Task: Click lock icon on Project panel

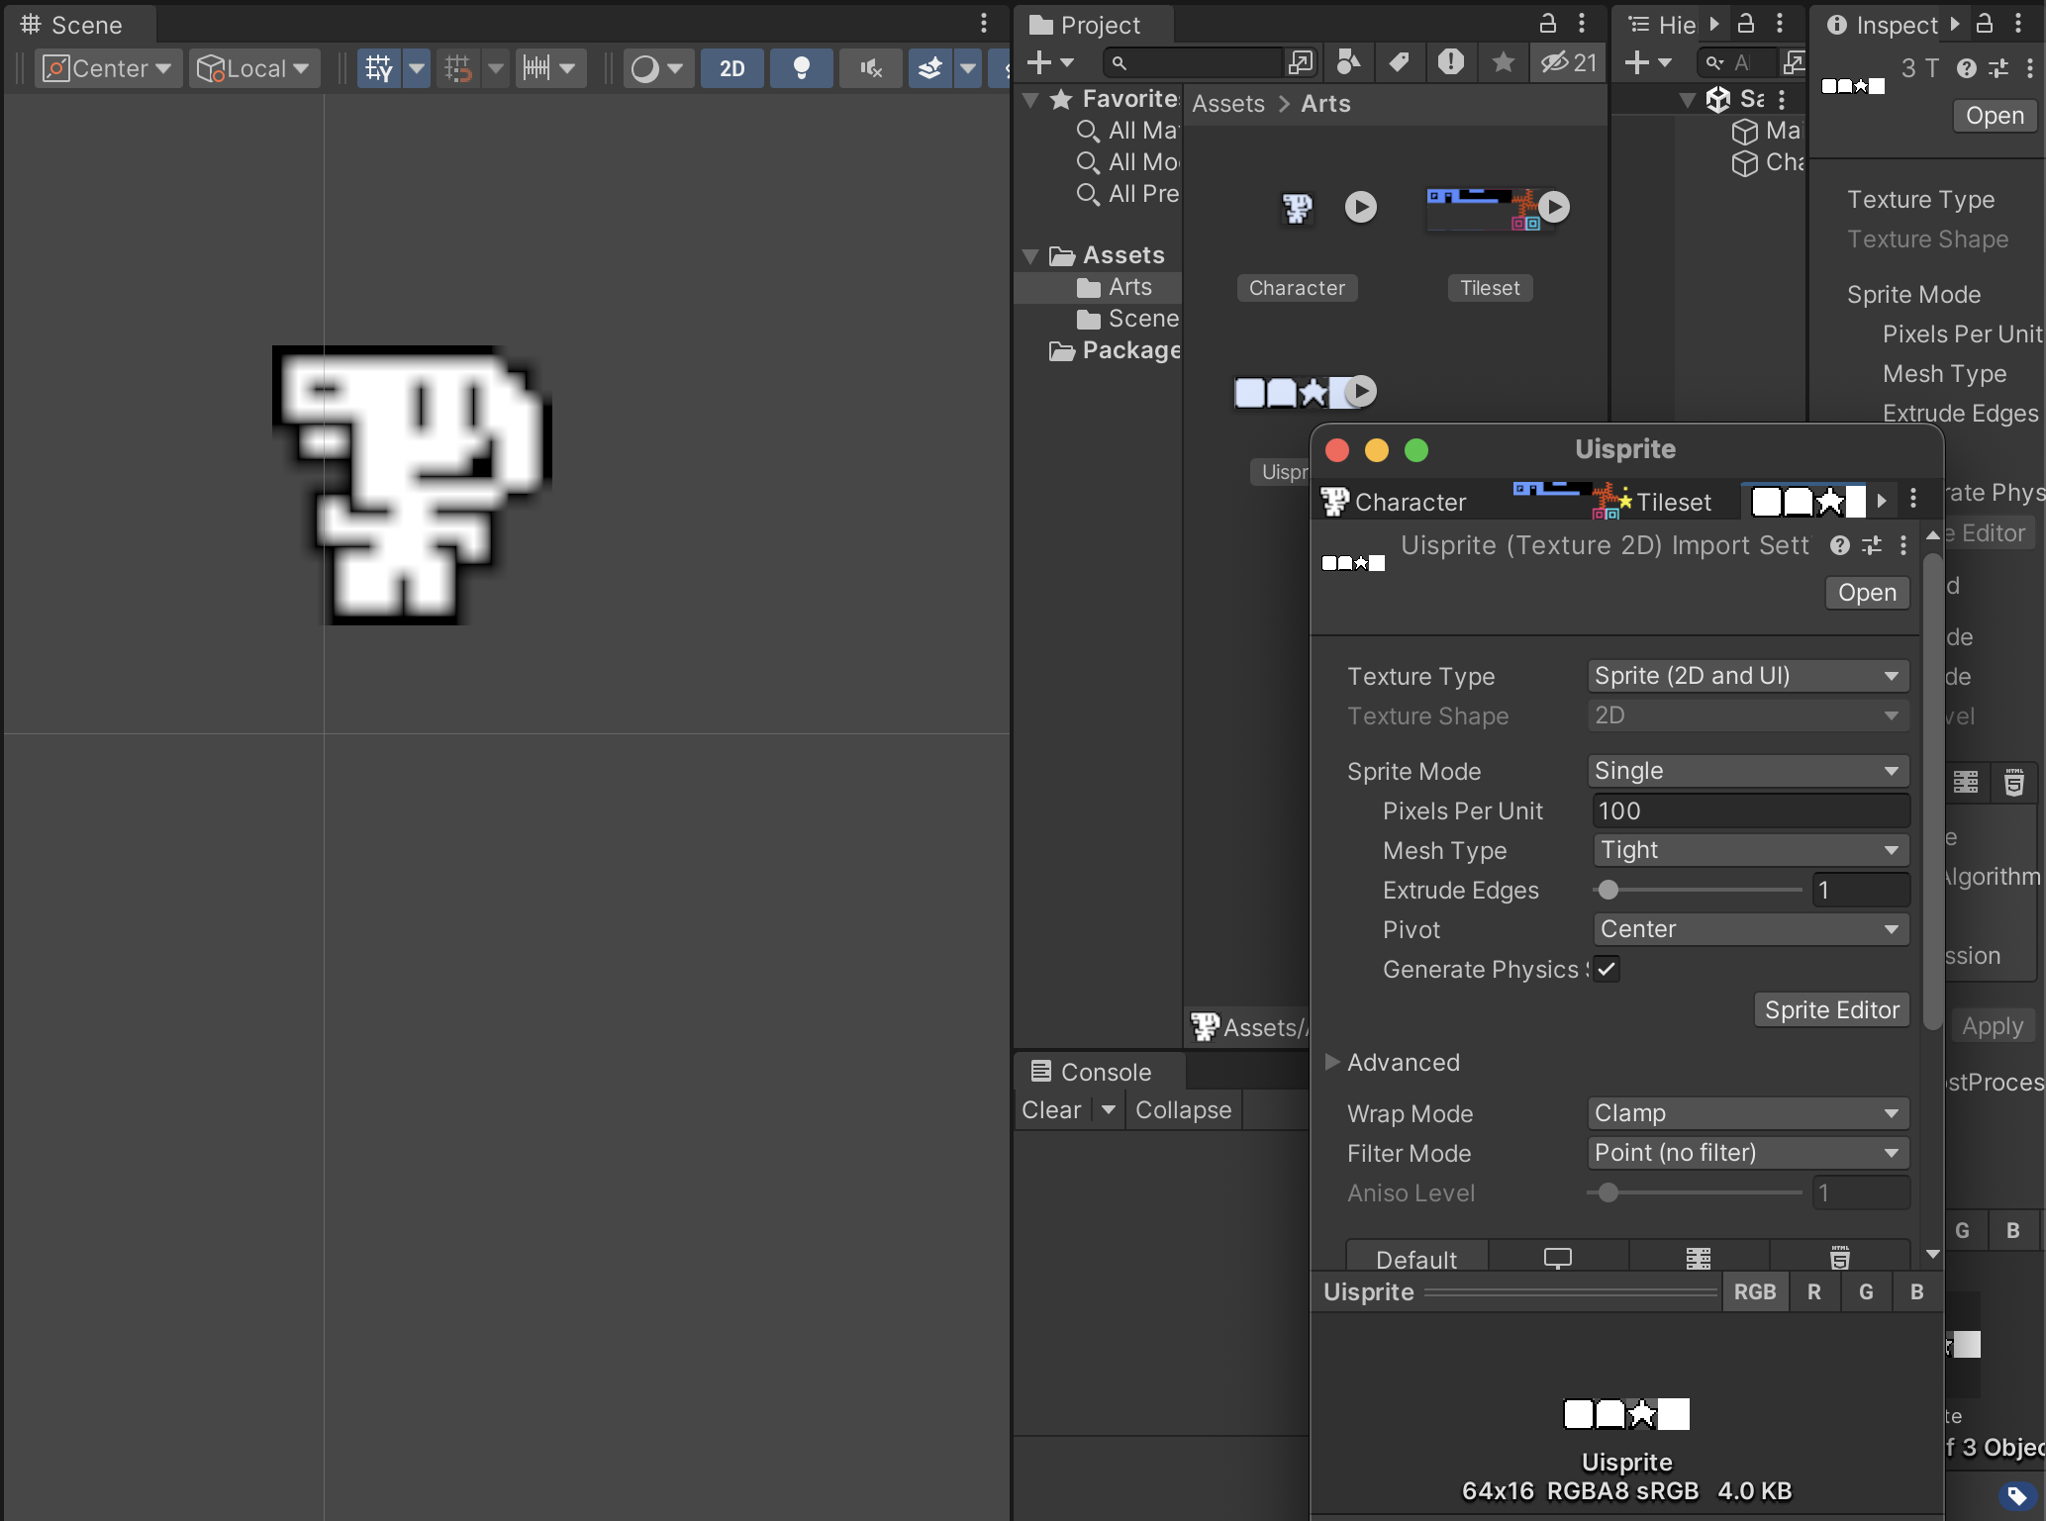Action: click(x=1547, y=24)
